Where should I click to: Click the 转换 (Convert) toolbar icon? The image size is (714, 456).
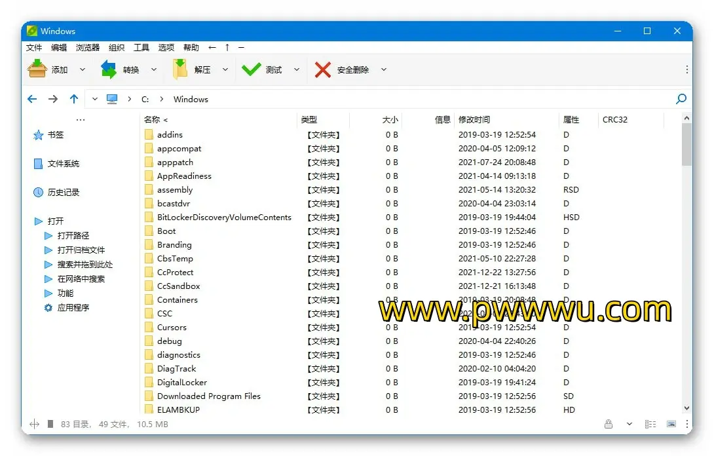[x=109, y=69]
